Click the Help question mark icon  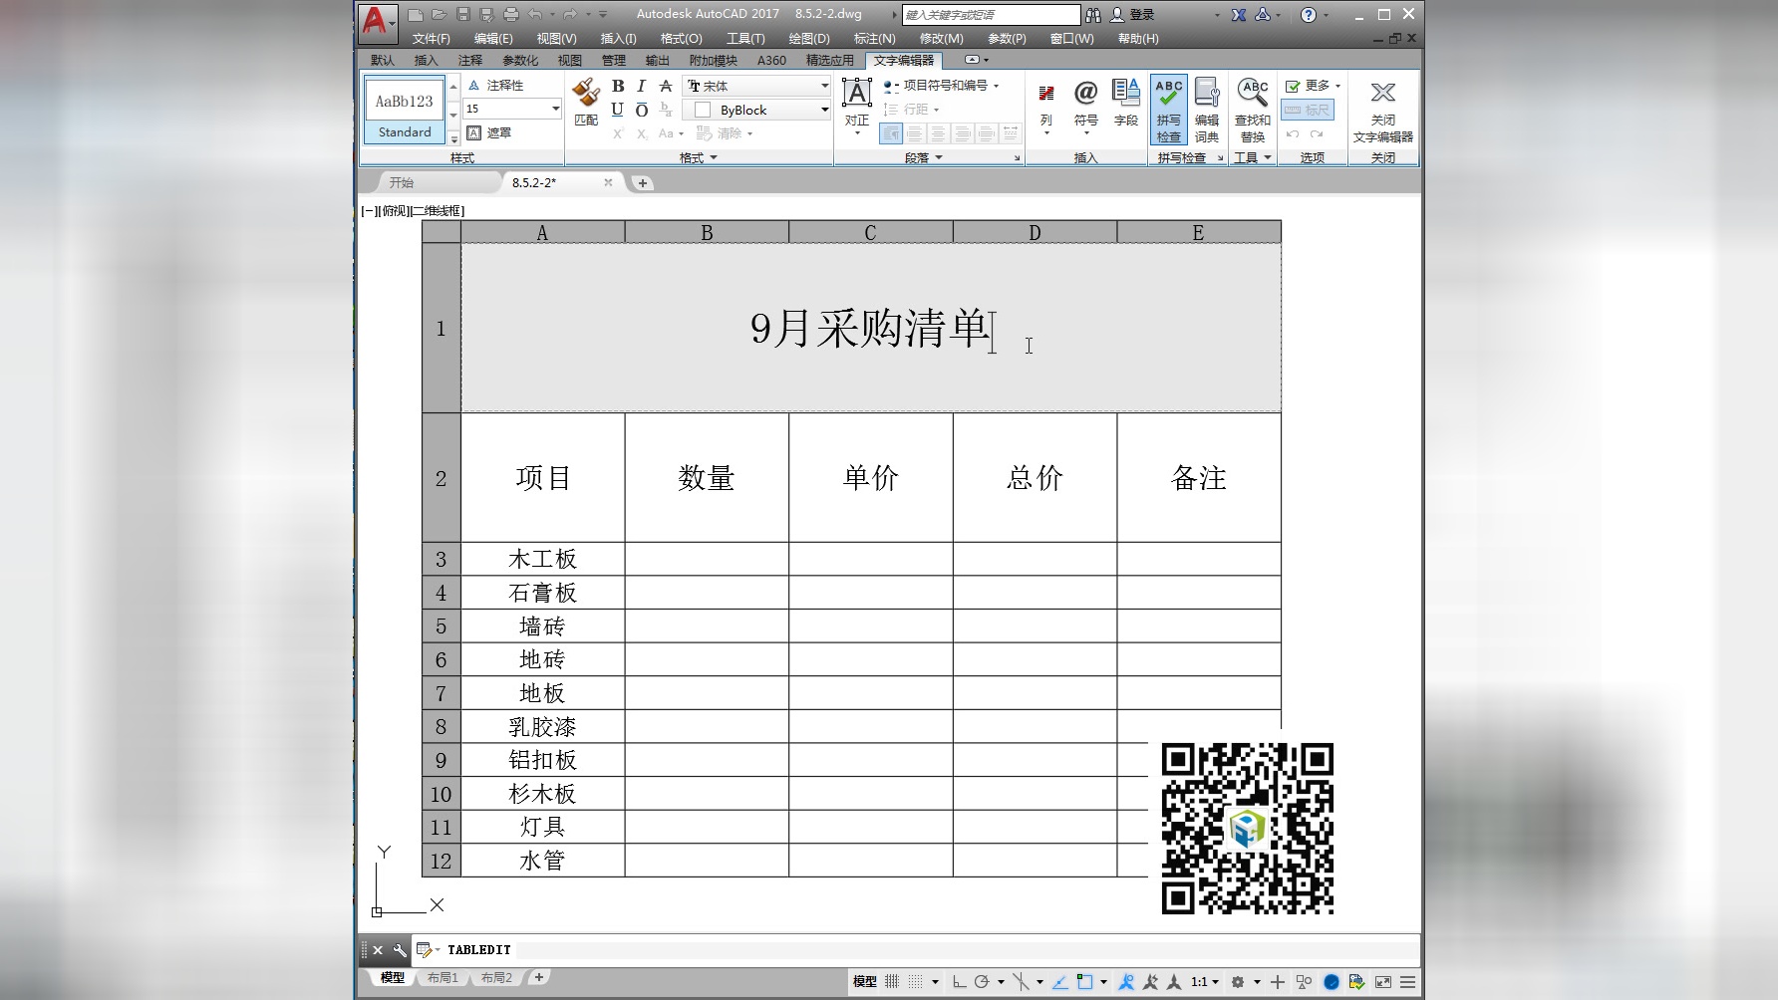coord(1309,15)
